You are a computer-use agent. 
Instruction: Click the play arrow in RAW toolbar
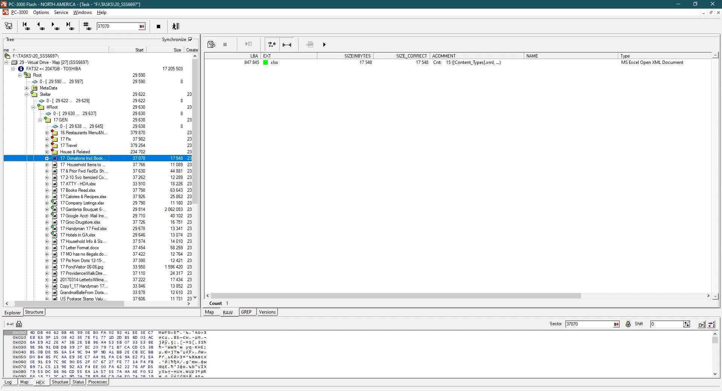[x=324, y=44]
